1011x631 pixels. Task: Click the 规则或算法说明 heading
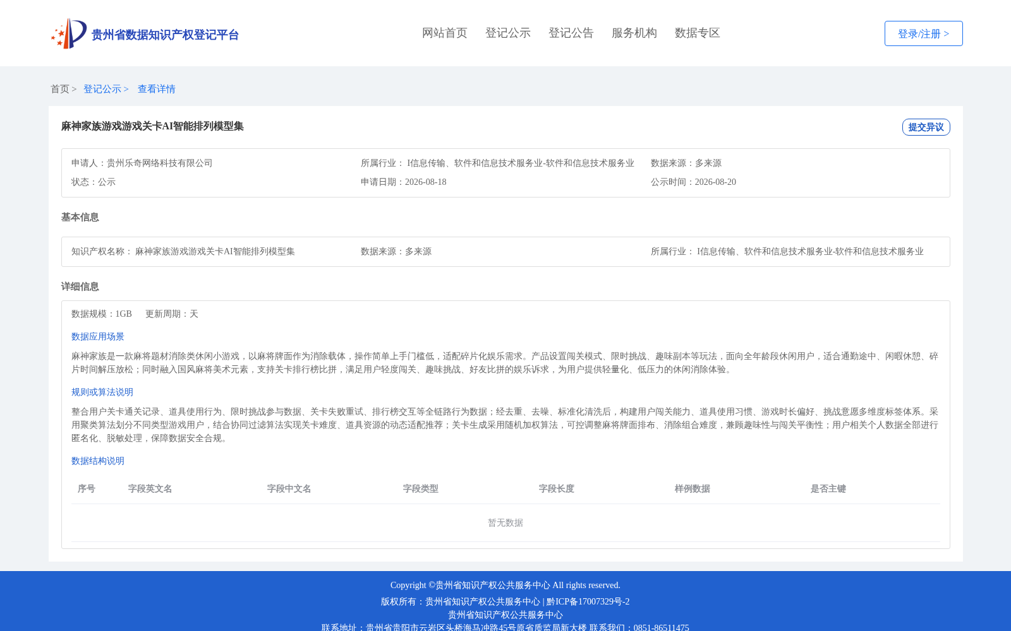click(102, 392)
